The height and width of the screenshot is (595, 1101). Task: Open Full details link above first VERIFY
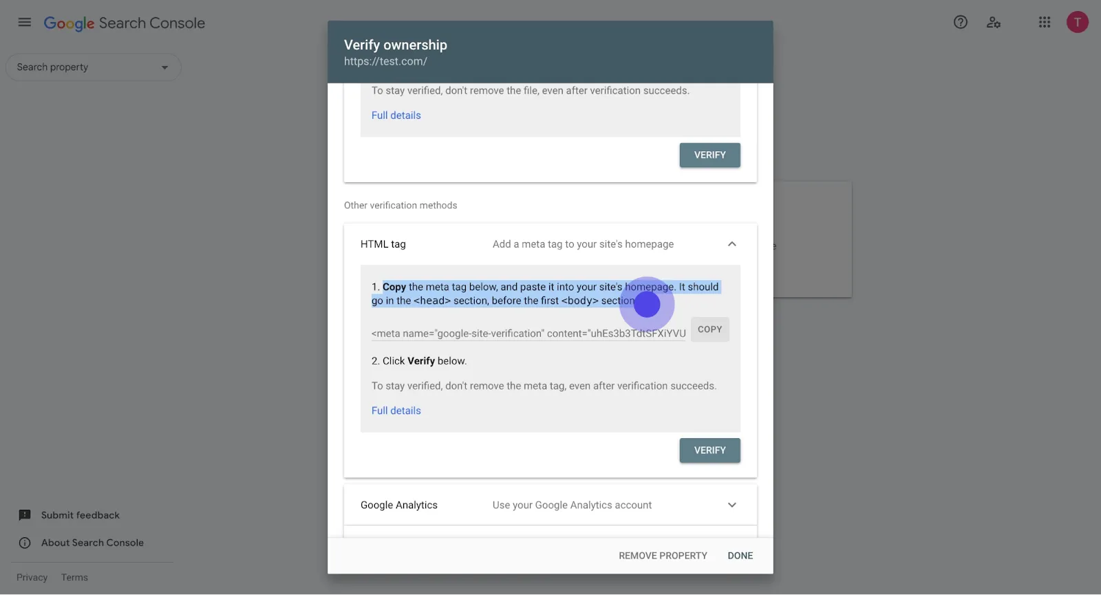pos(396,116)
